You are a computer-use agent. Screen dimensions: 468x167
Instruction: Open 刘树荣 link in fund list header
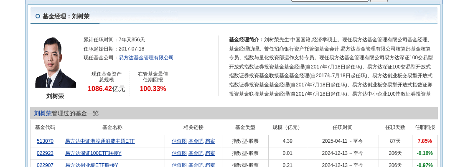(43, 113)
